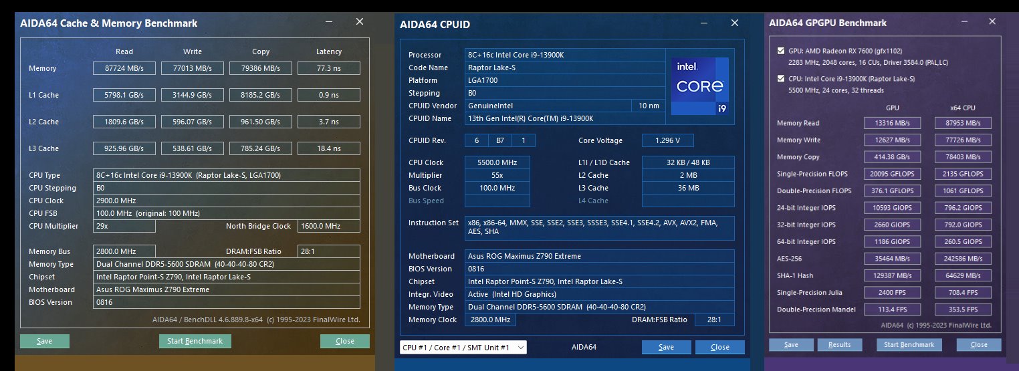Click Code Name field Raptor Lake-S
1019x371 pixels.
[x=566, y=68]
